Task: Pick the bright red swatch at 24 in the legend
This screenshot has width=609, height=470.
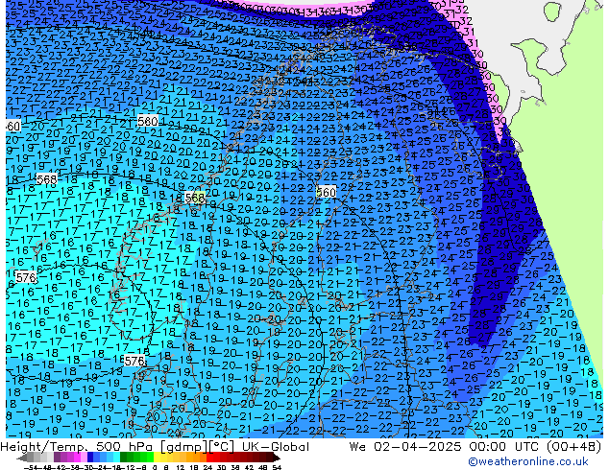Action: [209, 458]
